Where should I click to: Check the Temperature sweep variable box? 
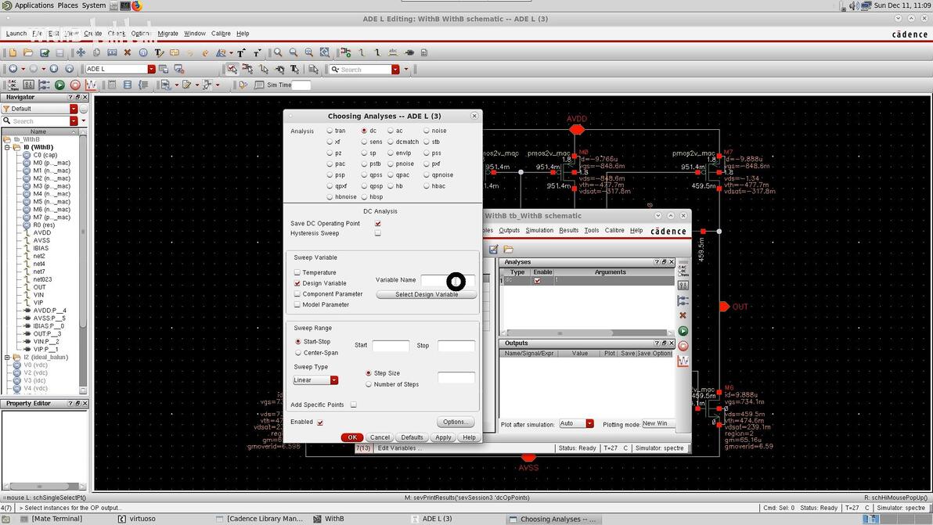(x=297, y=272)
